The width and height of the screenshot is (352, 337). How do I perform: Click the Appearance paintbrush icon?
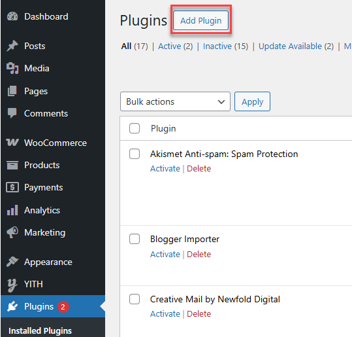tap(12, 262)
